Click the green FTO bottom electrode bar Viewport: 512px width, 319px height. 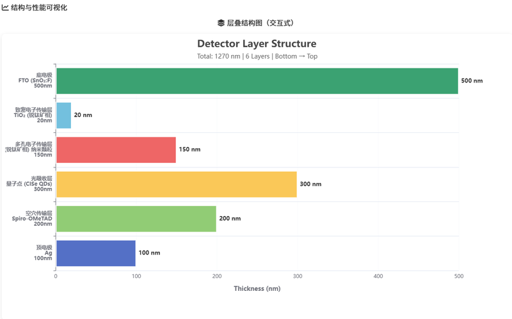257,81
